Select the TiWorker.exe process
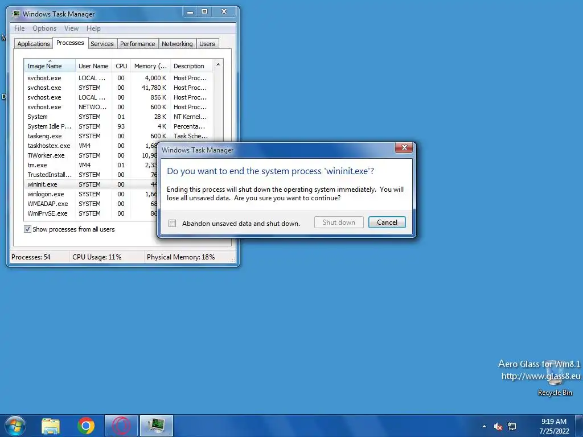 click(91, 155)
